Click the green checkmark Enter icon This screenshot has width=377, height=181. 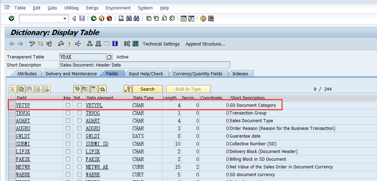coord(11,19)
